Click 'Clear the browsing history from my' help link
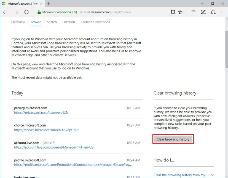This screenshot has height=178, width=228. pos(179,175)
